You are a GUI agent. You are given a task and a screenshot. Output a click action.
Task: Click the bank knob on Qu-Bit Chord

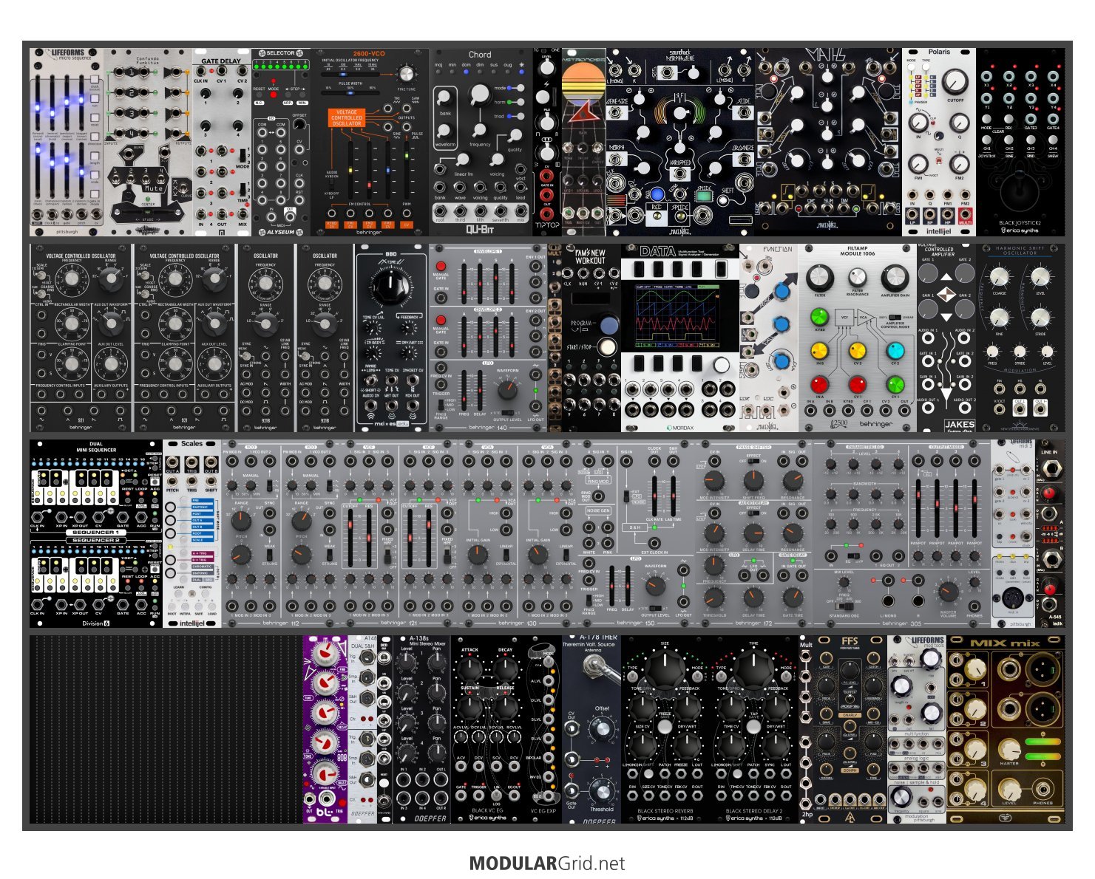pyautogui.click(x=444, y=98)
